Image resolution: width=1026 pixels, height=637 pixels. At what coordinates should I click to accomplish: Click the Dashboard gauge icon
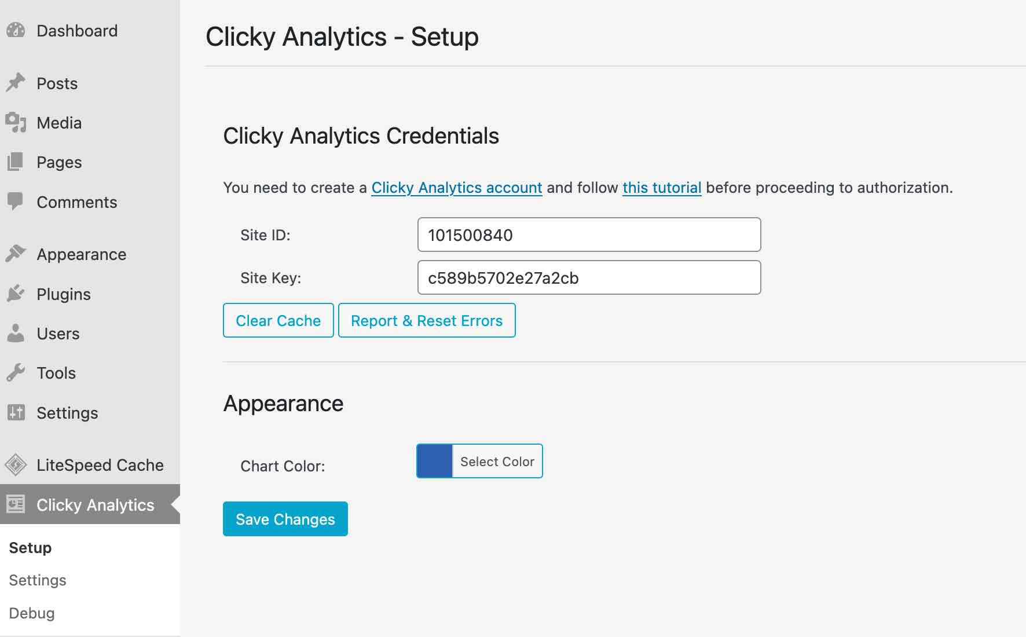pos(16,30)
